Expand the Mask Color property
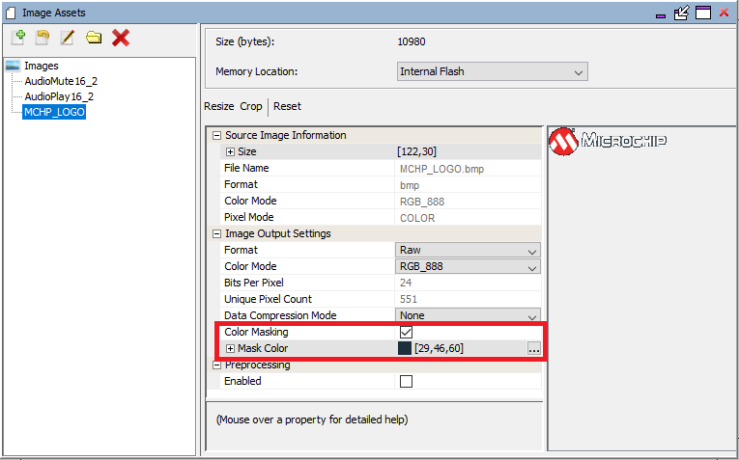 coord(230,348)
